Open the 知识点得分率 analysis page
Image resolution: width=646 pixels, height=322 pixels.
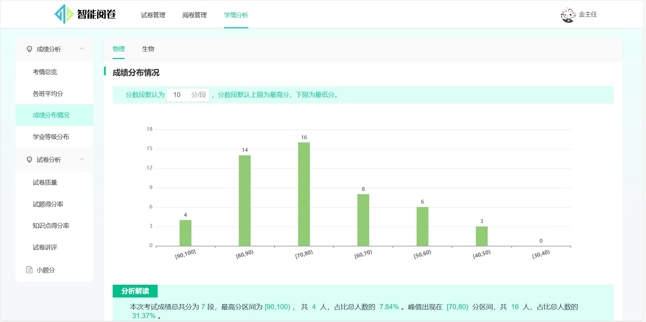tap(51, 225)
